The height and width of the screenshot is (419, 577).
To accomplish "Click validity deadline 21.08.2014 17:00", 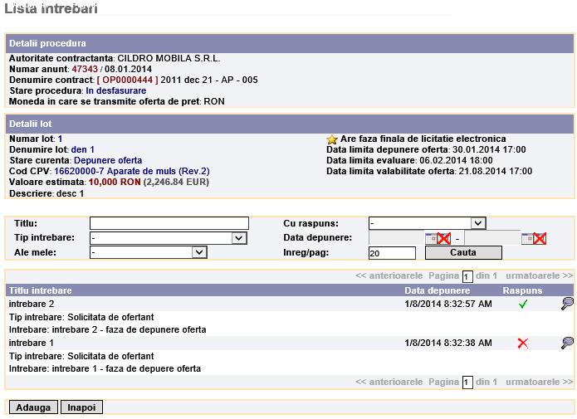I will coord(496,171).
